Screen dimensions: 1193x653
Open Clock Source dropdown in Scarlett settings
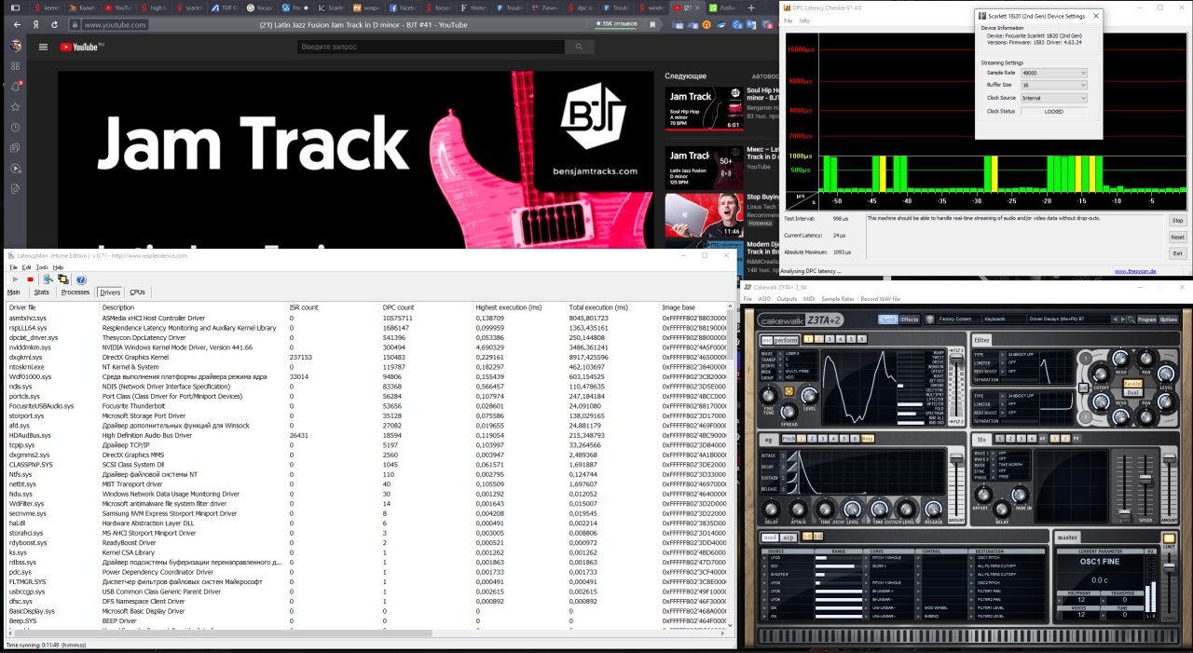1054,98
